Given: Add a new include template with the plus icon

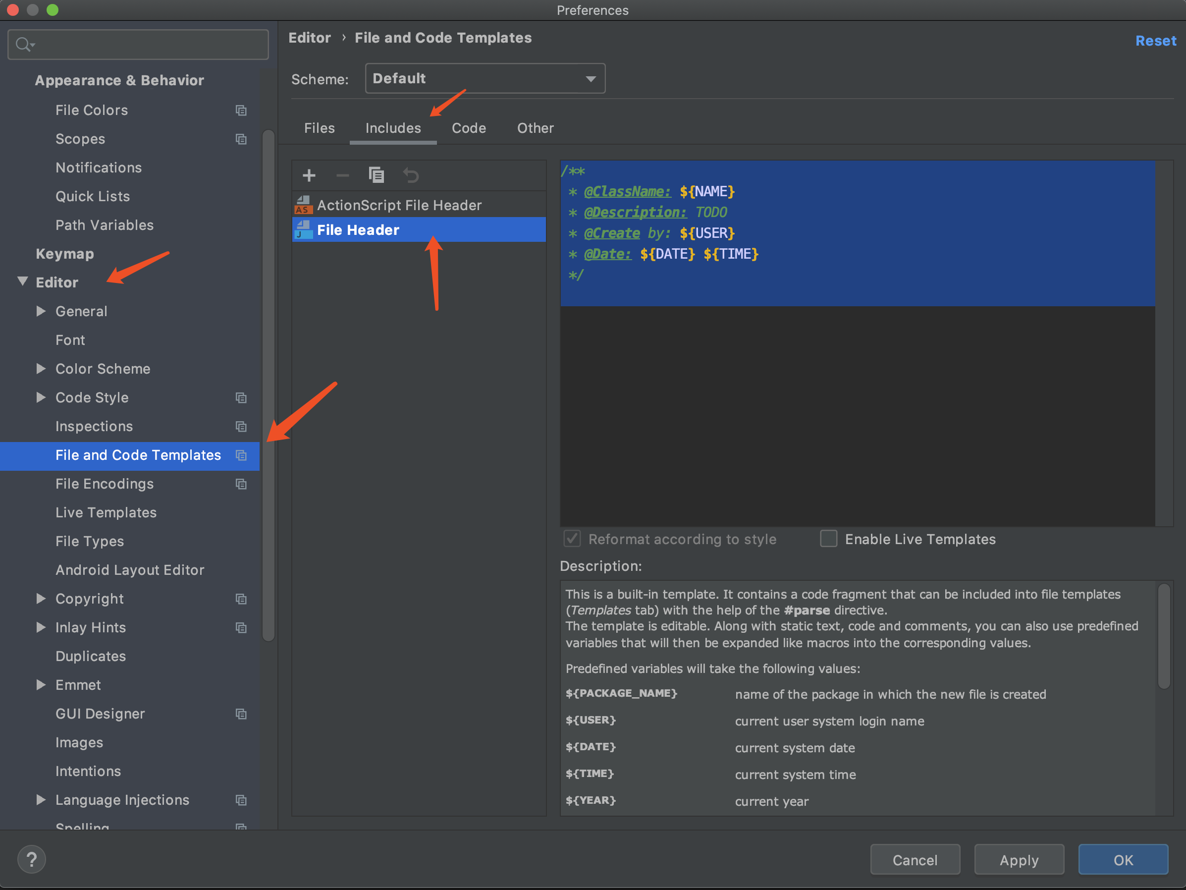Looking at the screenshot, I should [309, 175].
